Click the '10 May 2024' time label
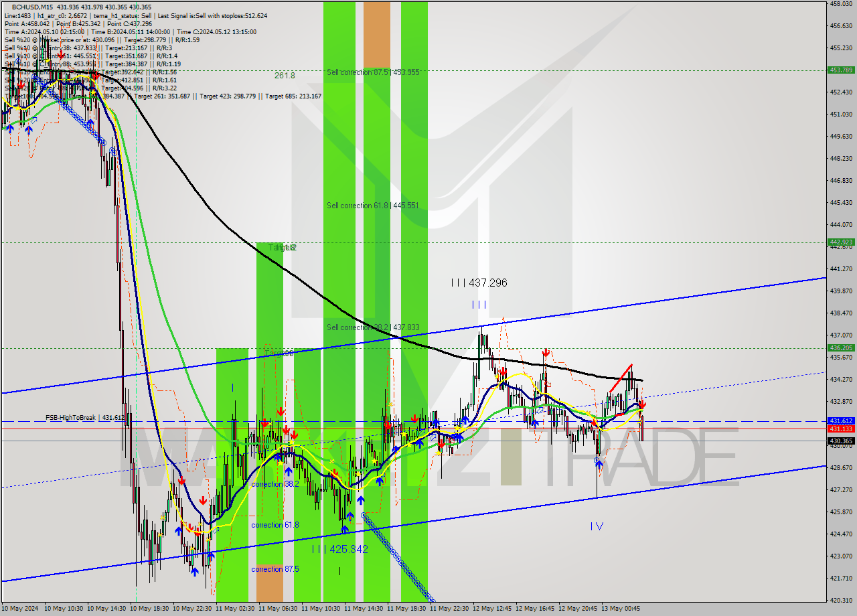The width and height of the screenshot is (857, 616). tap(20, 609)
